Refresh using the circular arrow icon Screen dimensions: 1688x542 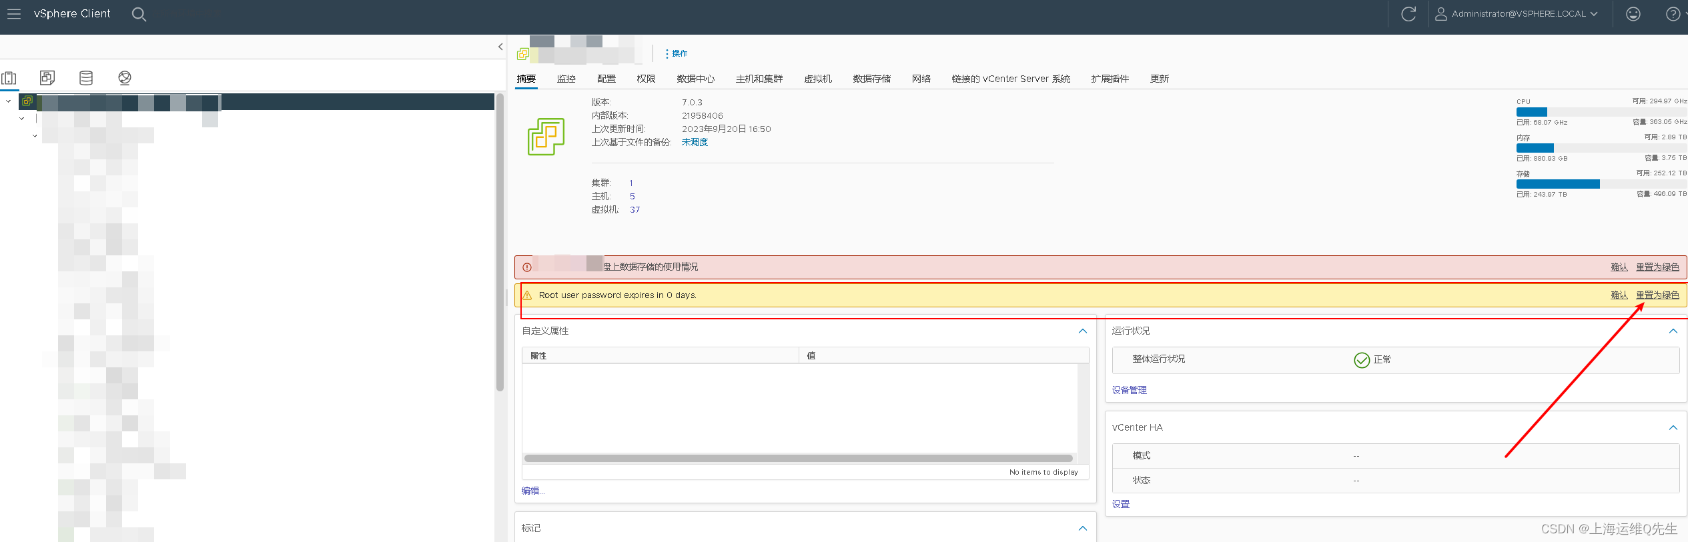[x=1408, y=14]
